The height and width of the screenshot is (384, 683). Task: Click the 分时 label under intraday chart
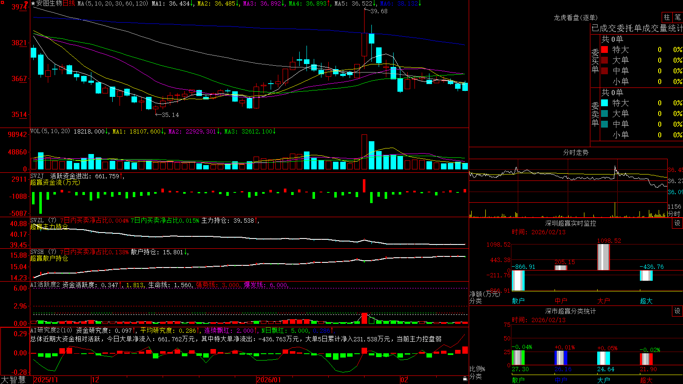[674, 214]
